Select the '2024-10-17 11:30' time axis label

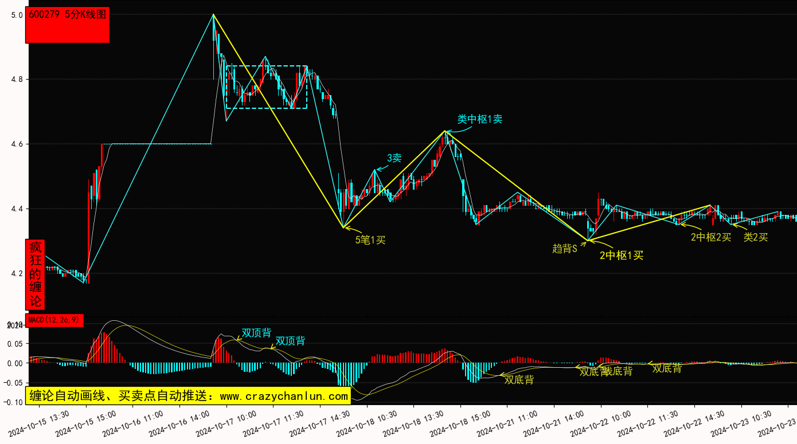(273, 423)
